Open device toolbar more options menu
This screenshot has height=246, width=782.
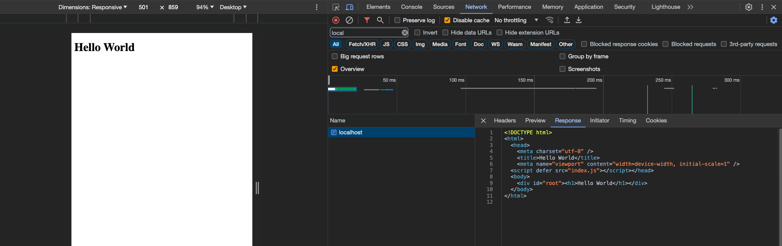(x=316, y=7)
